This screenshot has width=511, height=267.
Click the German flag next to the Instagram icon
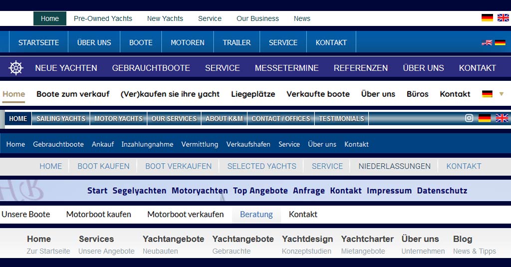(x=485, y=118)
